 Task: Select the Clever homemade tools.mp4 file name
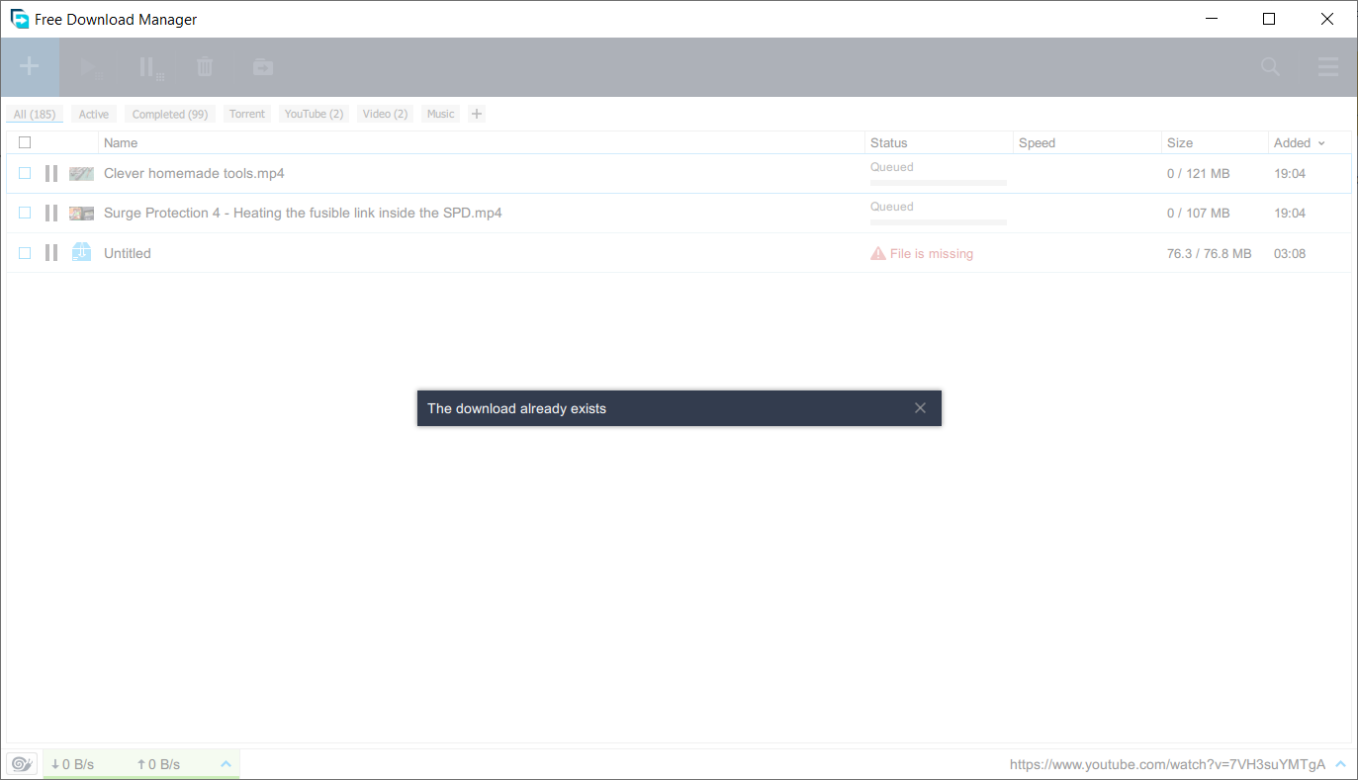pyautogui.click(x=194, y=173)
